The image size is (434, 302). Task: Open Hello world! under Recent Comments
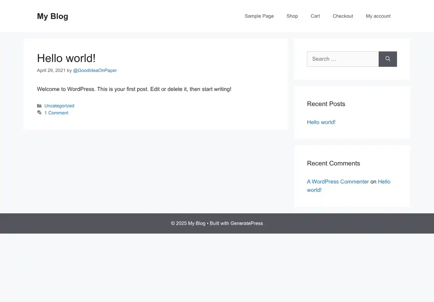coord(384,182)
